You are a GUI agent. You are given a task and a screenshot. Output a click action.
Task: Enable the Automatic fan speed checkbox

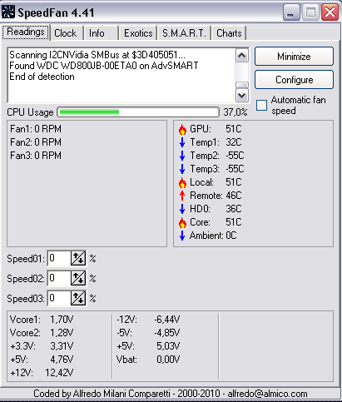[261, 105]
